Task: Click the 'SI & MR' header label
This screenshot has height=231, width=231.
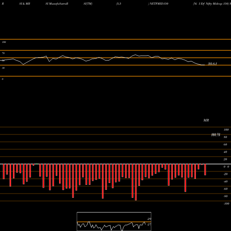Action: 24,4
